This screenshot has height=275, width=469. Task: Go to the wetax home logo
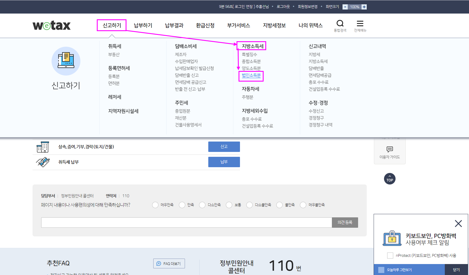[52, 25]
